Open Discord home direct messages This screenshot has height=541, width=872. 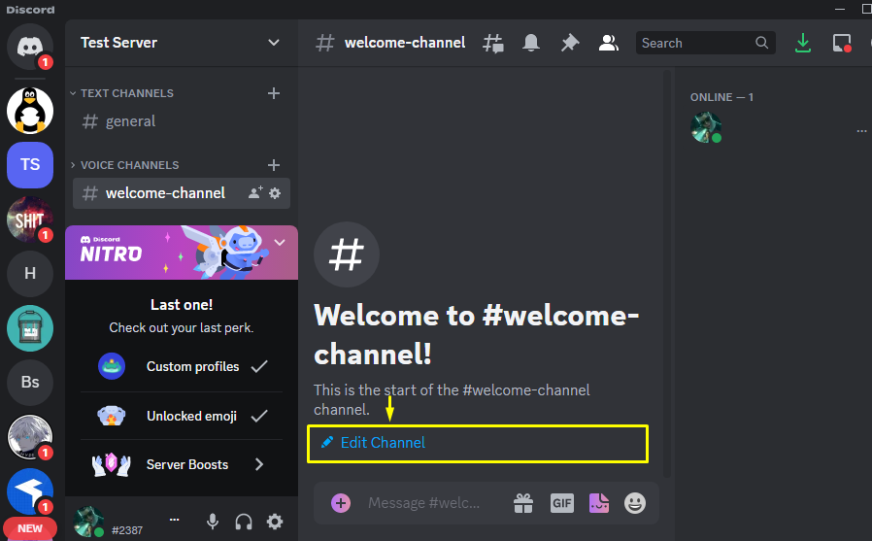coord(29,47)
